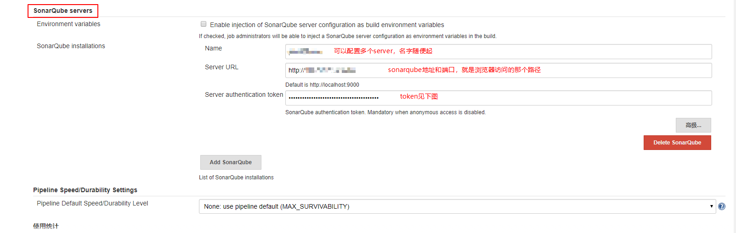Image resolution: width=736 pixels, height=233 pixels.
Task: Expand the Pipeline Default Speed/Durability Level dropdown
Action: (457, 206)
